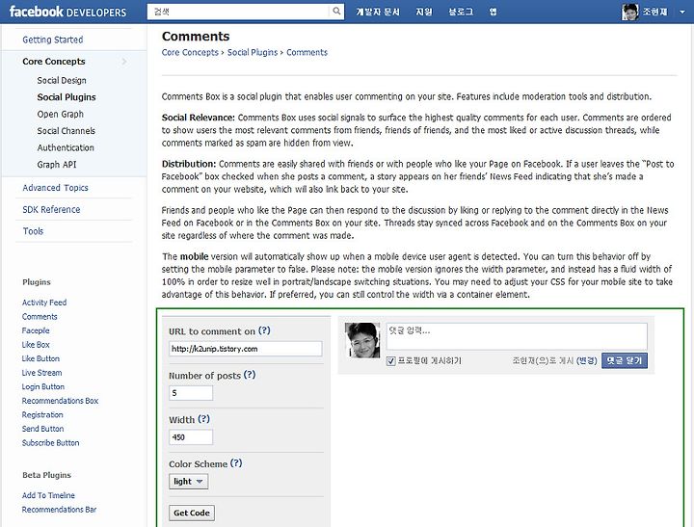
Task: Open account dropdown arrow in top bar
Action: (x=682, y=12)
